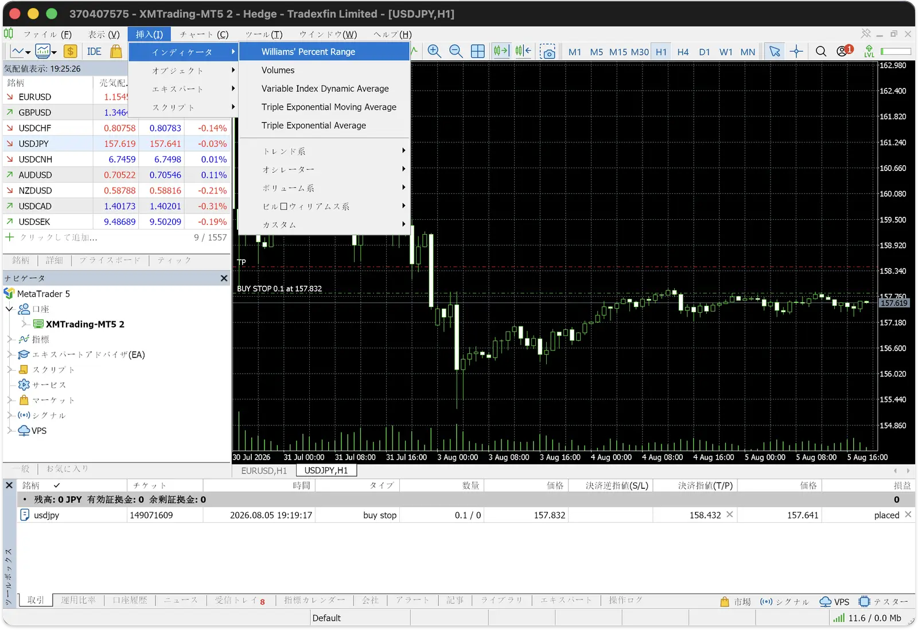Image resolution: width=918 pixels, height=630 pixels.
Task: Open the 指標カレンダー tab
Action: [314, 600]
